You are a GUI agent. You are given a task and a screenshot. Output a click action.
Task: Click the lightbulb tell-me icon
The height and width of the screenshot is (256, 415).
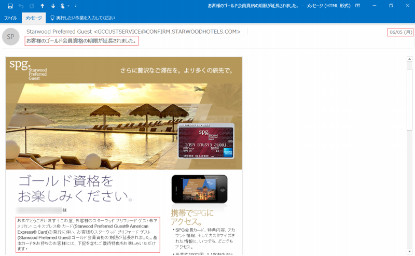point(52,18)
